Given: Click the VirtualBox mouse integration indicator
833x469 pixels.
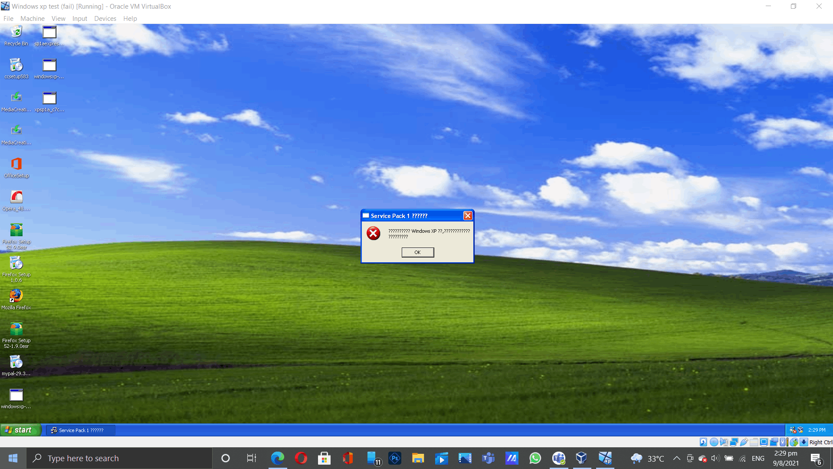Looking at the screenshot, I should (x=794, y=442).
